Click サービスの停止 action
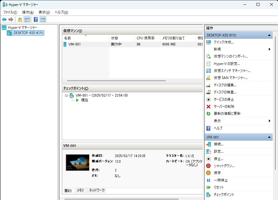This screenshot has height=200, width=278. pyautogui.click(x=224, y=100)
